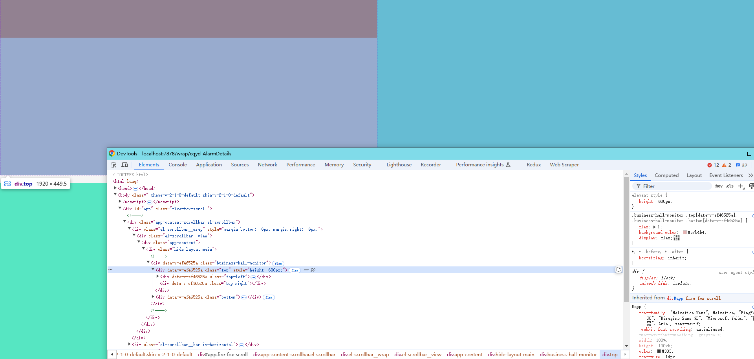
Task: Click the red errors count icon
Action: click(710, 165)
